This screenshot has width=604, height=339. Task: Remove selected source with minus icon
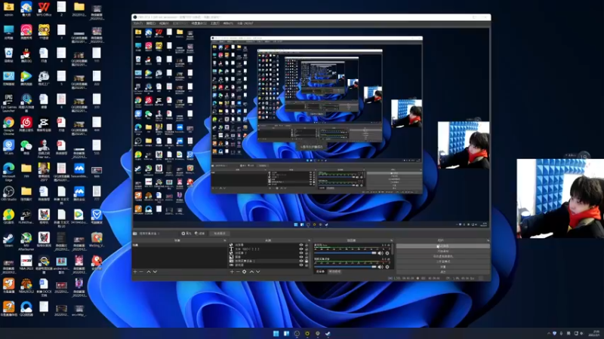pos(238,271)
